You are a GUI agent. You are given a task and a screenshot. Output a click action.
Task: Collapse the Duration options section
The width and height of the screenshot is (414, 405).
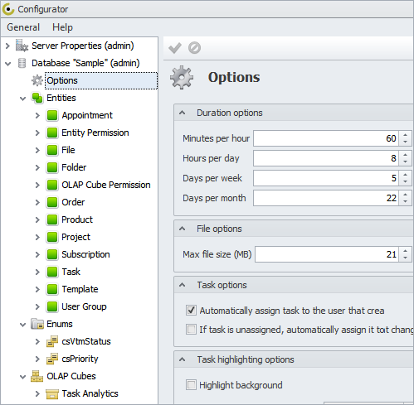182,113
